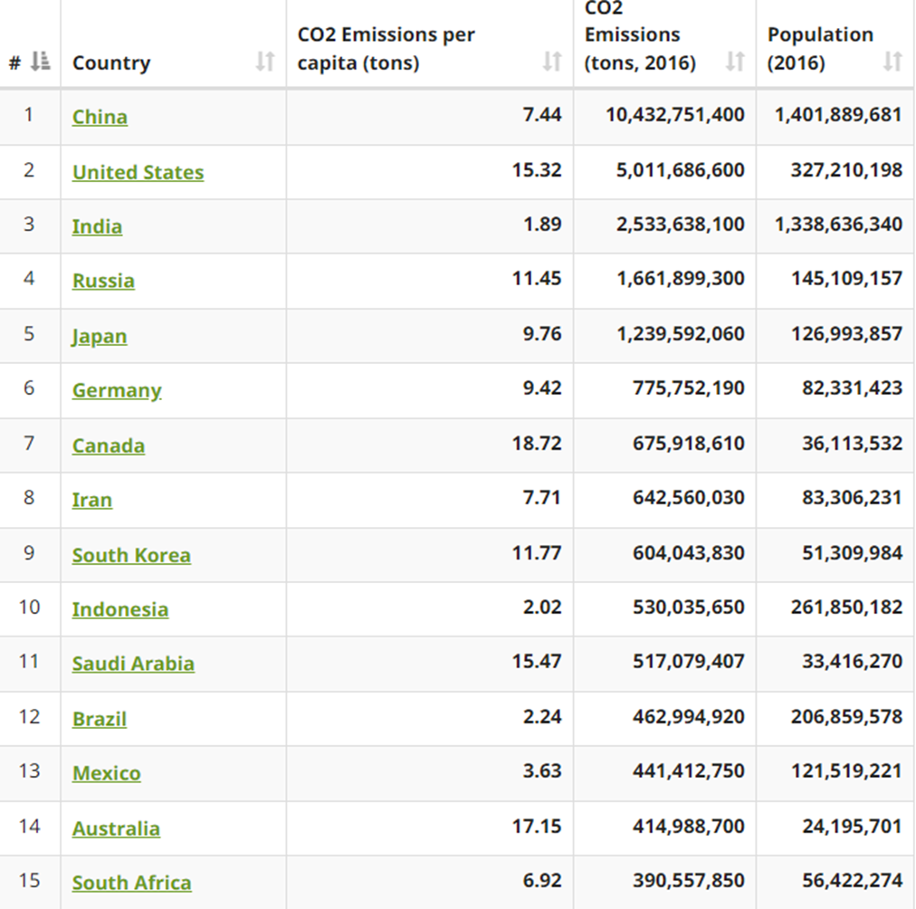This screenshot has width=916, height=909.
Task: Open the United States link
Action: click(x=138, y=172)
